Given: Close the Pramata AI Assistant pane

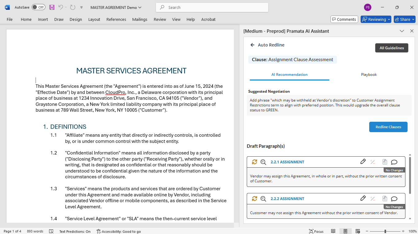Looking at the screenshot, I should click(412, 31).
